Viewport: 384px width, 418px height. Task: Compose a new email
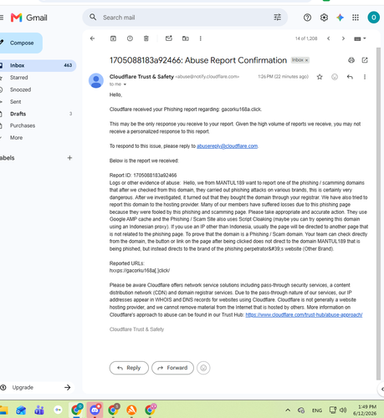tap(21, 43)
